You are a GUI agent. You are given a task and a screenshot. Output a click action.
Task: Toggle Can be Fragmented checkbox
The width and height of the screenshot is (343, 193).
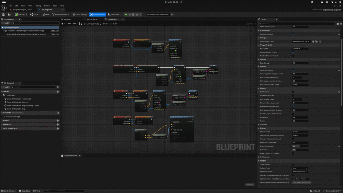pyautogui.click(x=293, y=34)
